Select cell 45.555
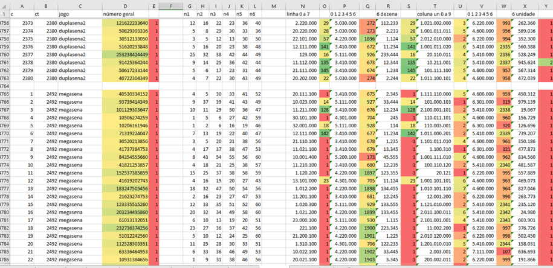Viewport: 553px width, 268px height. coord(388,157)
